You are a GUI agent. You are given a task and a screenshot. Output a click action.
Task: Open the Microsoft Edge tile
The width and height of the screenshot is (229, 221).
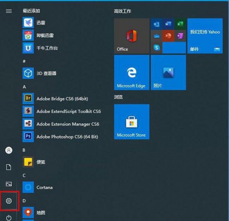132,73
